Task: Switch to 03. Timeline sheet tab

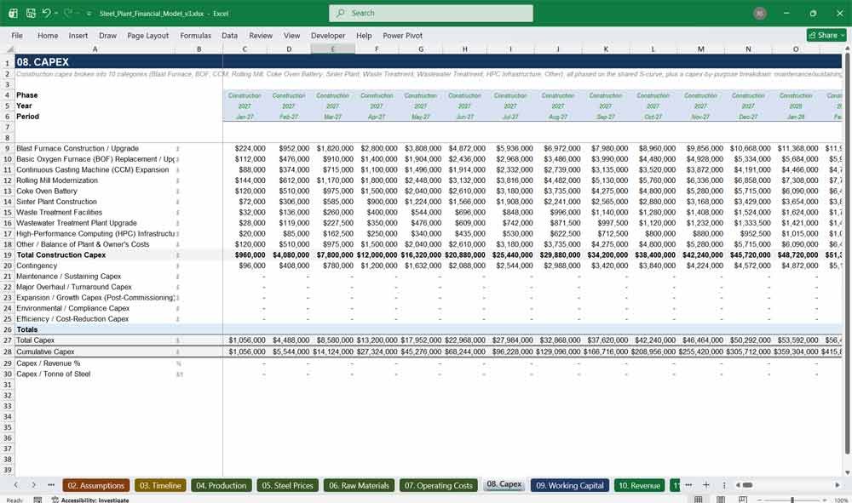Action: (x=160, y=486)
